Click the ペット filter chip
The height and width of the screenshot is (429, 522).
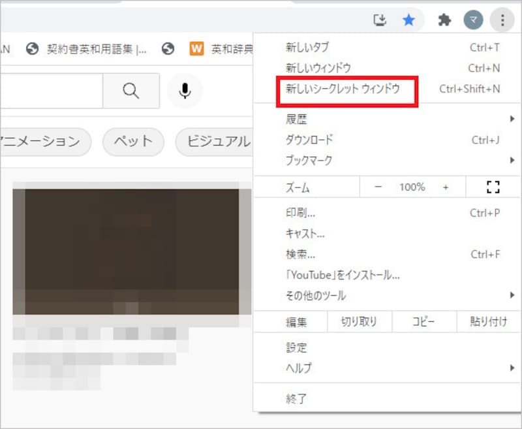[132, 141]
